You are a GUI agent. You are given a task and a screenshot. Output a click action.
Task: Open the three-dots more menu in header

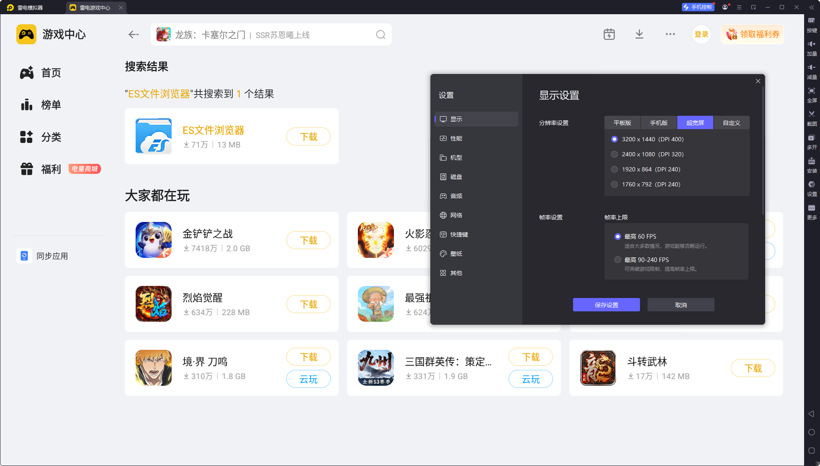(670, 34)
